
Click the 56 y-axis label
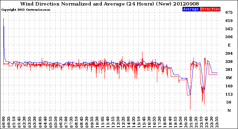coord(229,102)
